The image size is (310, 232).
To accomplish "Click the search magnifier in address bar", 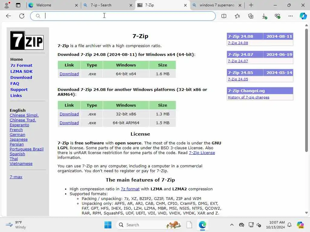I will (38, 16).
